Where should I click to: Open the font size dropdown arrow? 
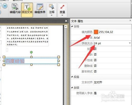(130, 43)
